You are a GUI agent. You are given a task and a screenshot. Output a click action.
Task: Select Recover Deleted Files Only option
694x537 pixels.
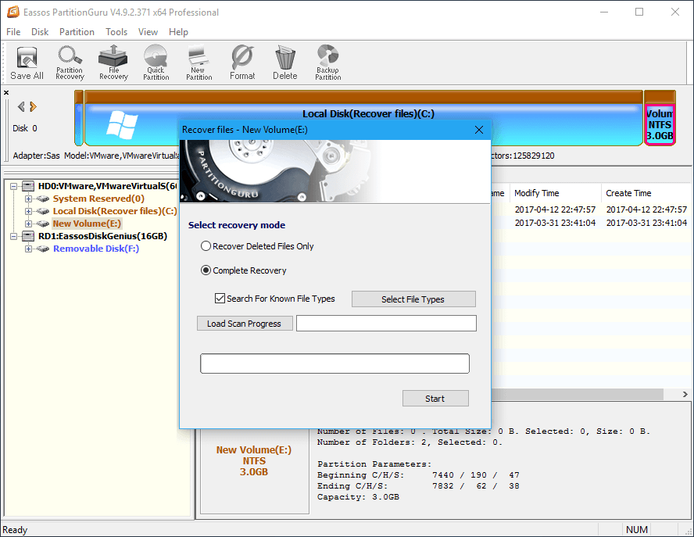[206, 246]
